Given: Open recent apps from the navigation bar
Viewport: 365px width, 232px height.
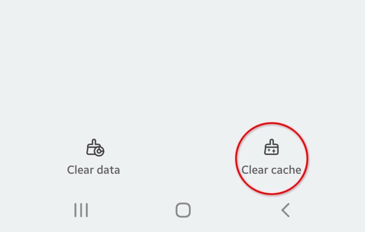Looking at the screenshot, I should click(x=81, y=210).
